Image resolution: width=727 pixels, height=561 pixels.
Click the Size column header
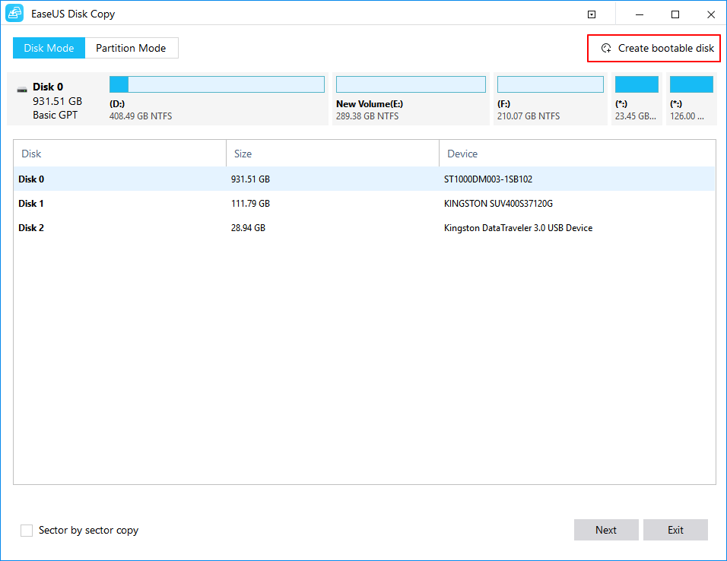(332, 154)
